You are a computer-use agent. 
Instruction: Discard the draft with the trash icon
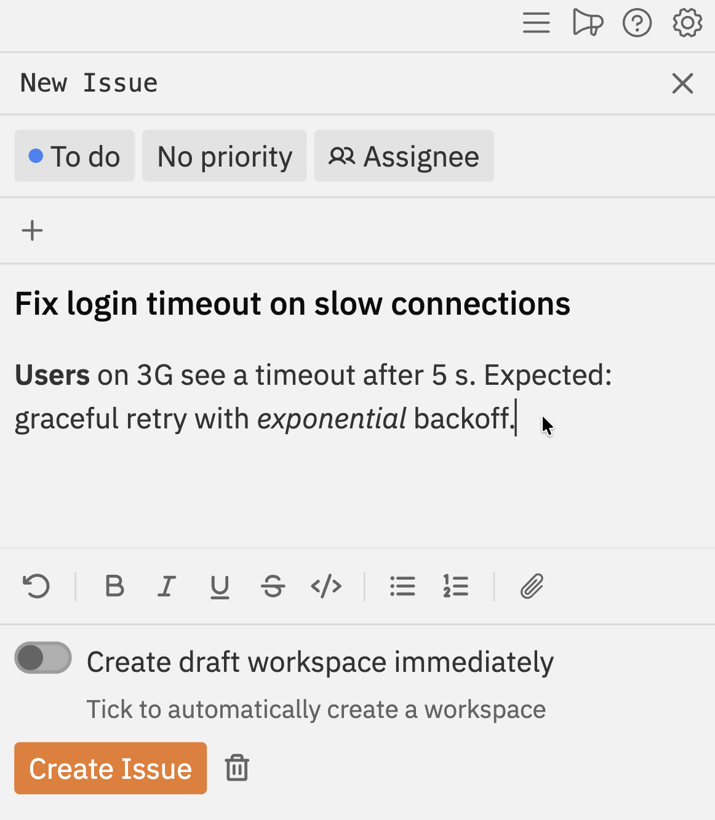pos(236,768)
